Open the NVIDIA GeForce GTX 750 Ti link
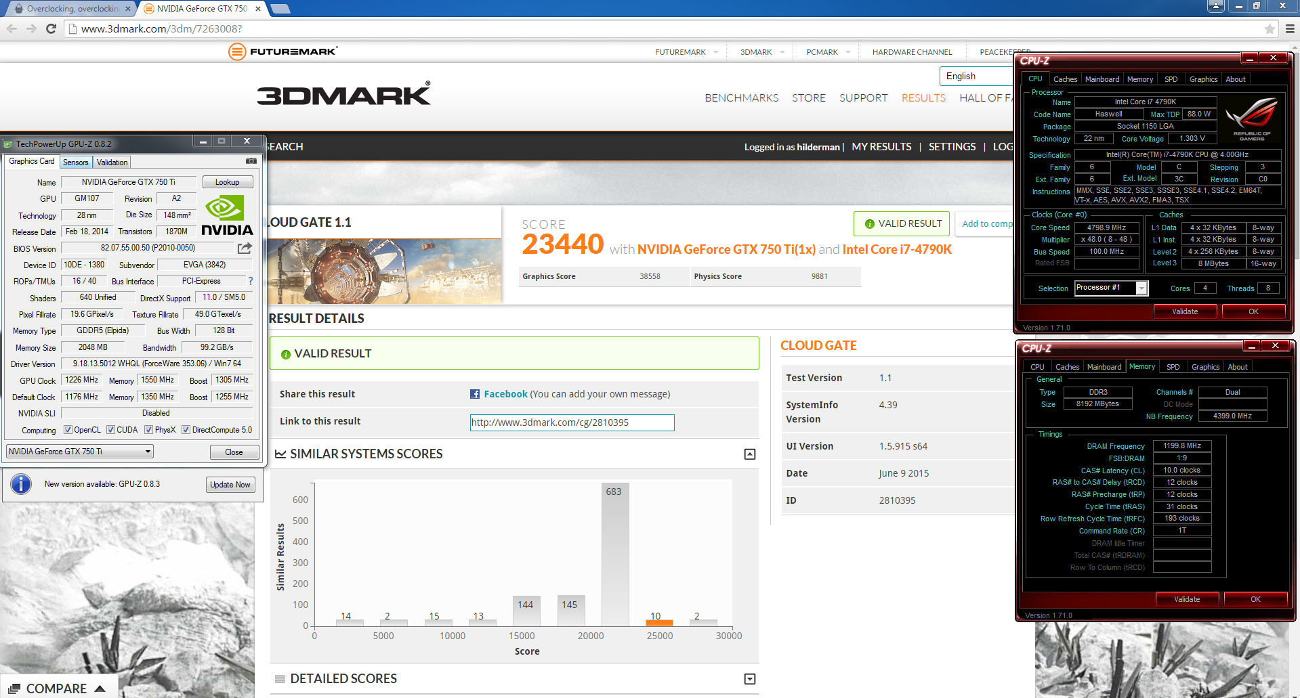This screenshot has height=698, width=1300. click(x=726, y=250)
